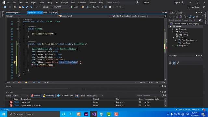
Task: Open the Build menu
Action: pos(42,3)
